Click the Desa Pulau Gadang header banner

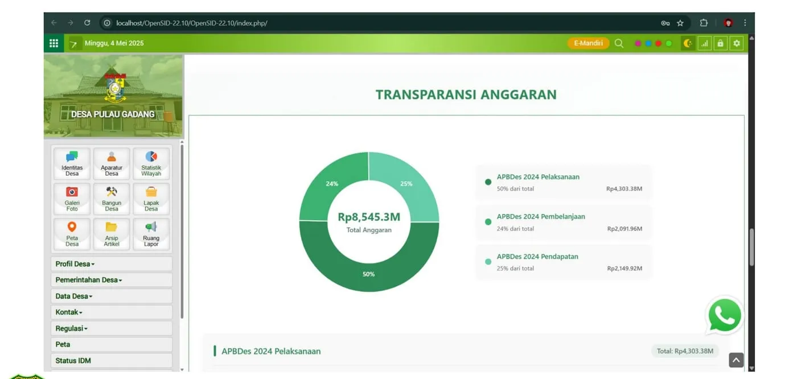[113, 96]
